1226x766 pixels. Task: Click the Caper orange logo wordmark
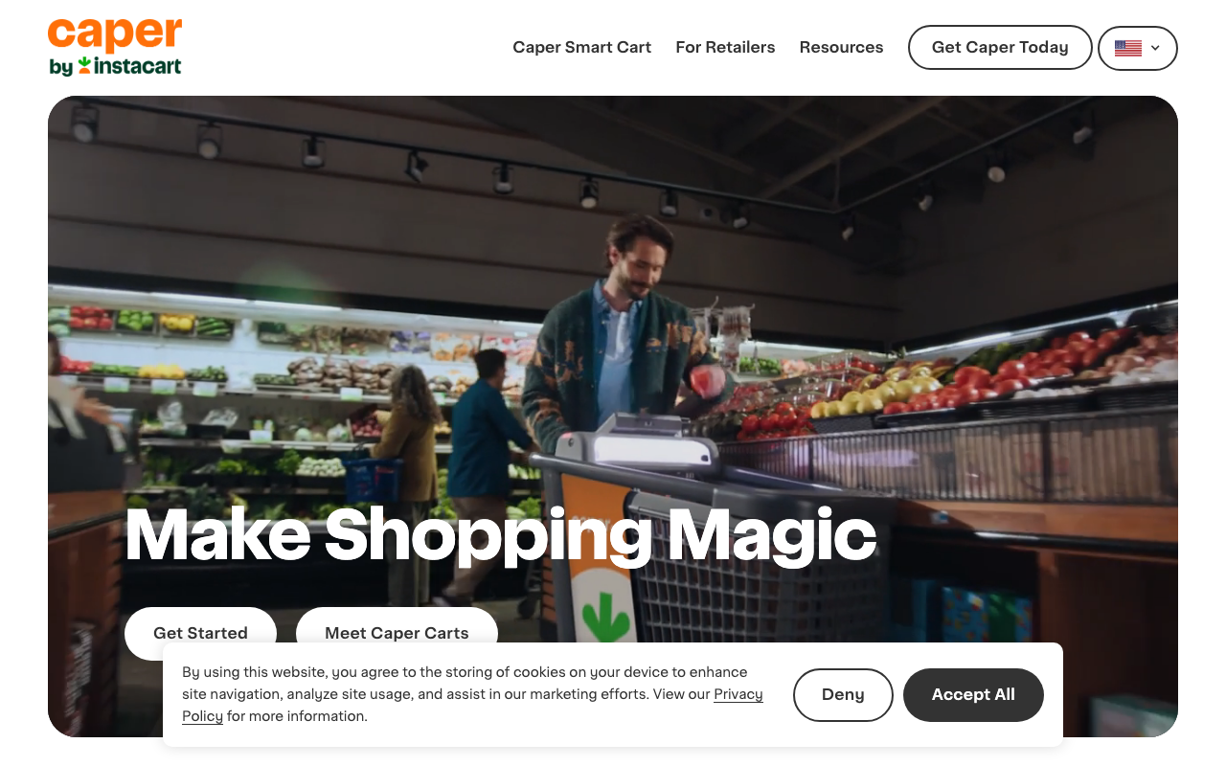[x=115, y=35]
